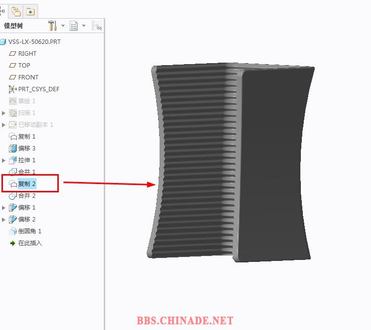Screen dimensions: 371x330
Task: Select the 在此插入 insert marker
Action: pyautogui.click(x=30, y=243)
